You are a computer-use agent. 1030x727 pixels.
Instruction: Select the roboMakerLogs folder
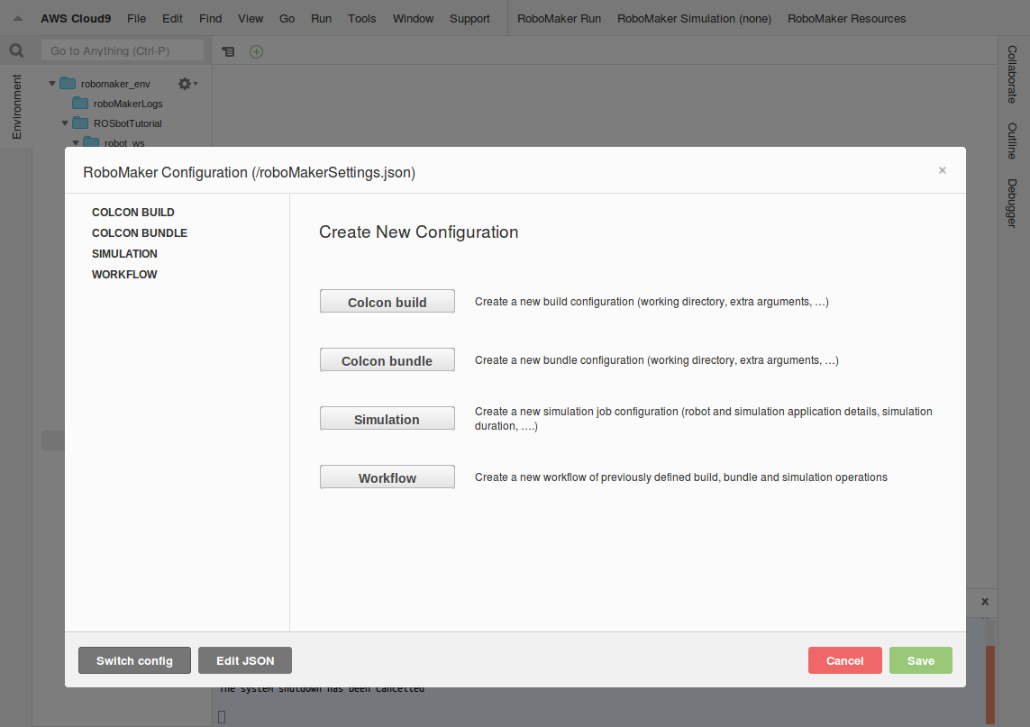pyautogui.click(x=127, y=104)
